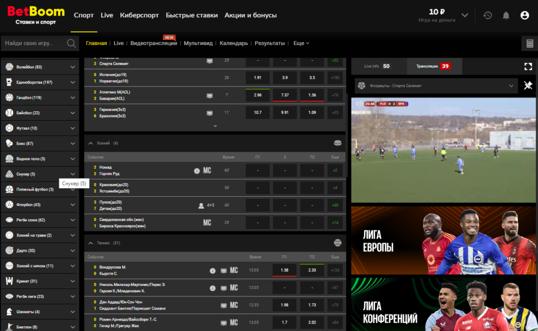
Task: Click the Футзал sport icon
Action: 9,128
